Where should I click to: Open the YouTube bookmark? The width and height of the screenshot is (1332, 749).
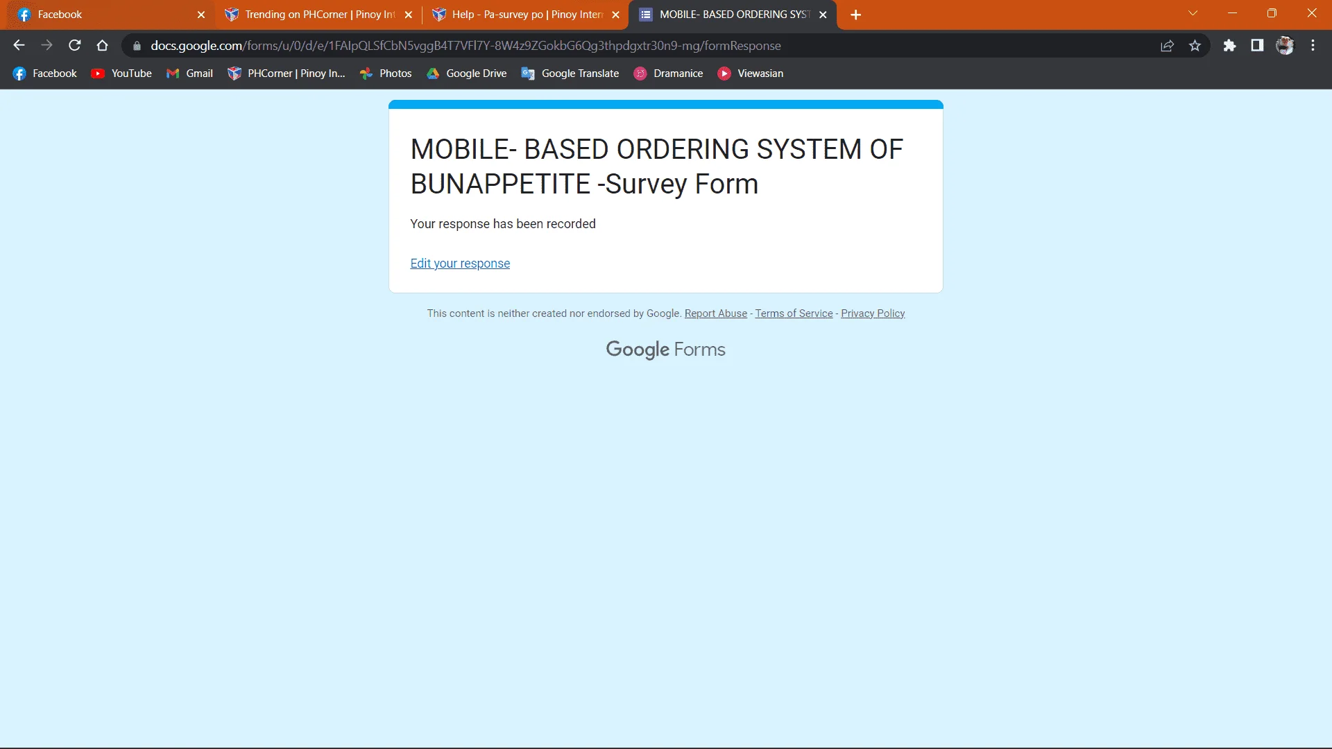pyautogui.click(x=121, y=74)
